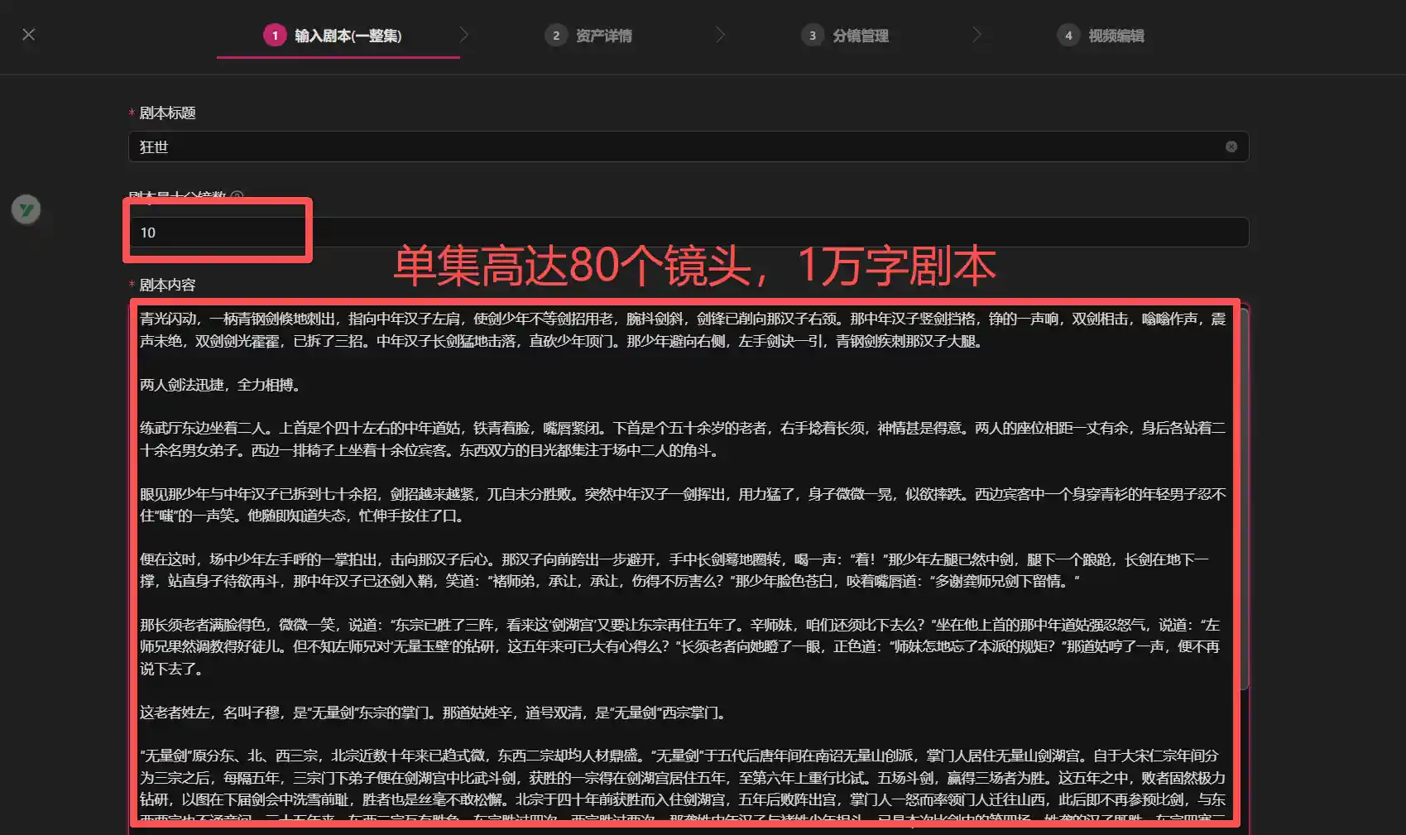The image size is (1406, 835).
Task: Click the chevron arrow after 分镜管理 step
Action: point(977,35)
